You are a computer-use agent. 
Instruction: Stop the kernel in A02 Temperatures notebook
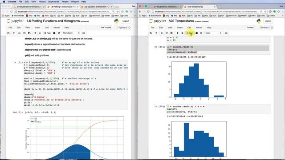point(196,33)
